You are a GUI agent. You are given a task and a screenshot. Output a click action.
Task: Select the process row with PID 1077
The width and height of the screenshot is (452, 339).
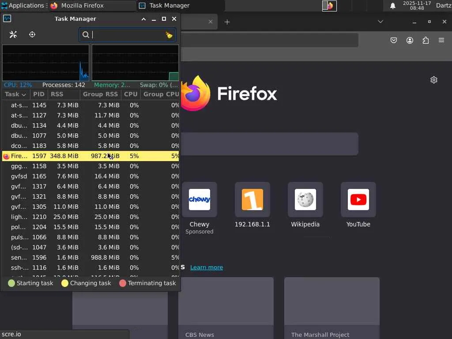(x=90, y=136)
